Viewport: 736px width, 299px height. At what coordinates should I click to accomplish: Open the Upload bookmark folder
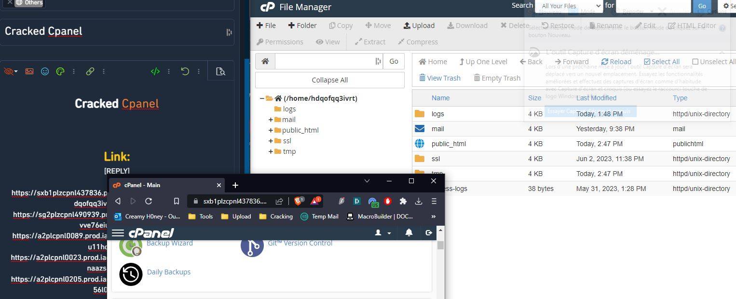pos(236,217)
